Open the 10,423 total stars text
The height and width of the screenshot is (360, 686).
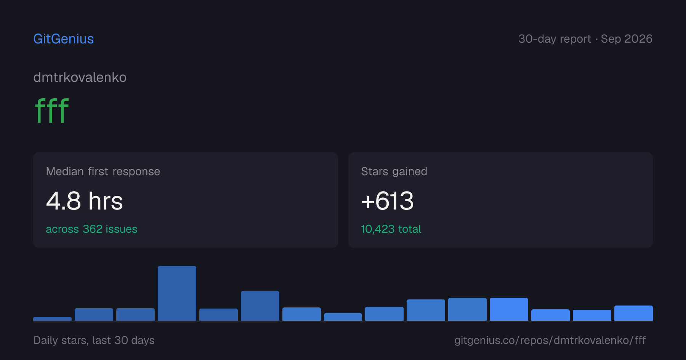point(391,229)
